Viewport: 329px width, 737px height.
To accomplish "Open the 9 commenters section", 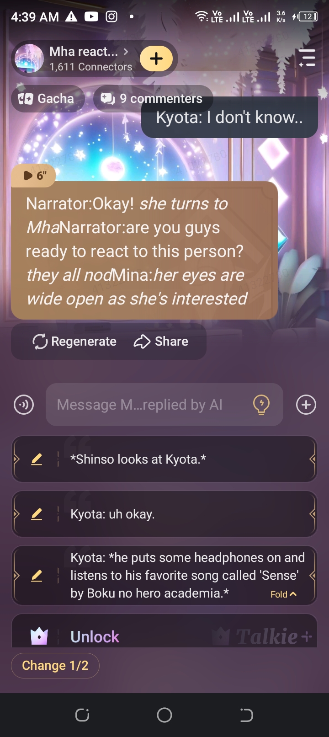I will [152, 98].
